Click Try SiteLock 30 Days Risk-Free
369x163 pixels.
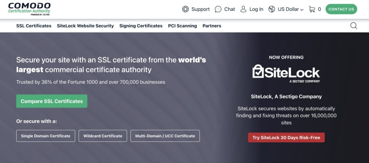[286, 138]
